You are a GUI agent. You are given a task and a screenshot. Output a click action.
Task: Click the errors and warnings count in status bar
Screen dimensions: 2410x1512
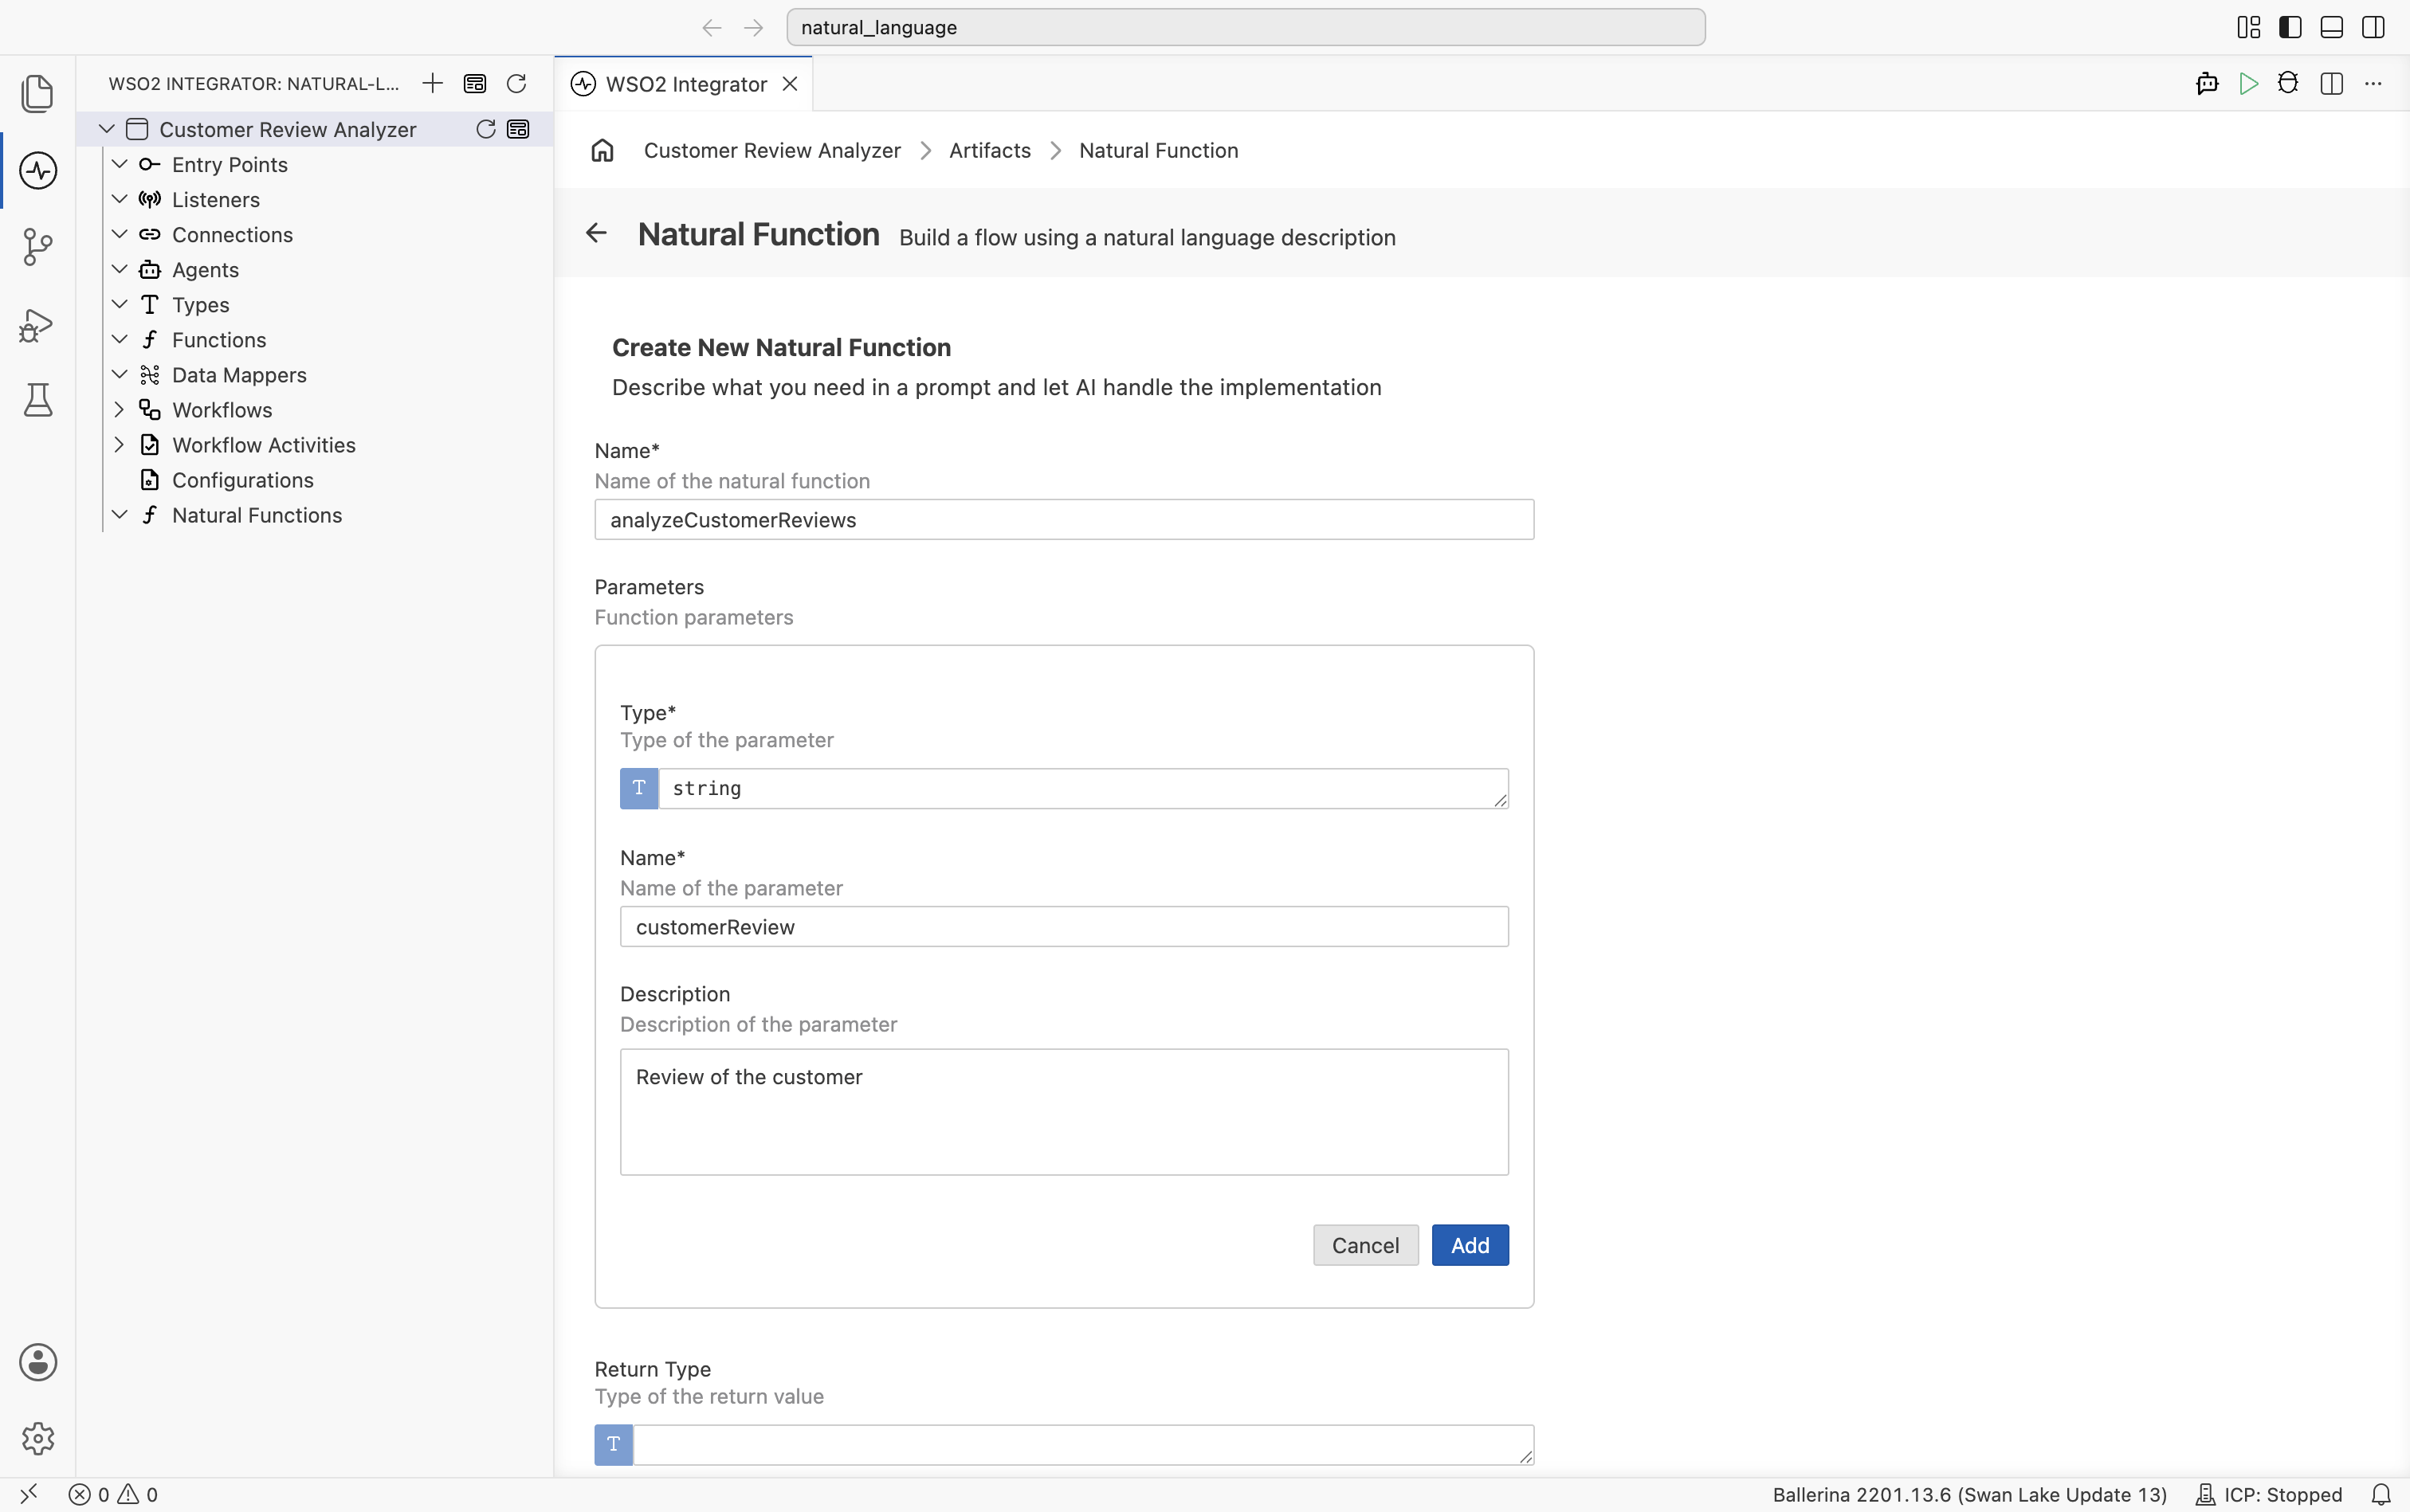(x=113, y=1495)
